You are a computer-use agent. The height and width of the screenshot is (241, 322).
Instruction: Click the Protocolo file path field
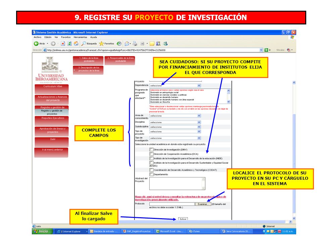[x=172, y=204]
